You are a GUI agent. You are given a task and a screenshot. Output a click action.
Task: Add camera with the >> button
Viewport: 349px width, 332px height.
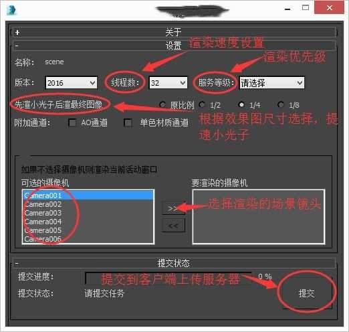coord(173,208)
